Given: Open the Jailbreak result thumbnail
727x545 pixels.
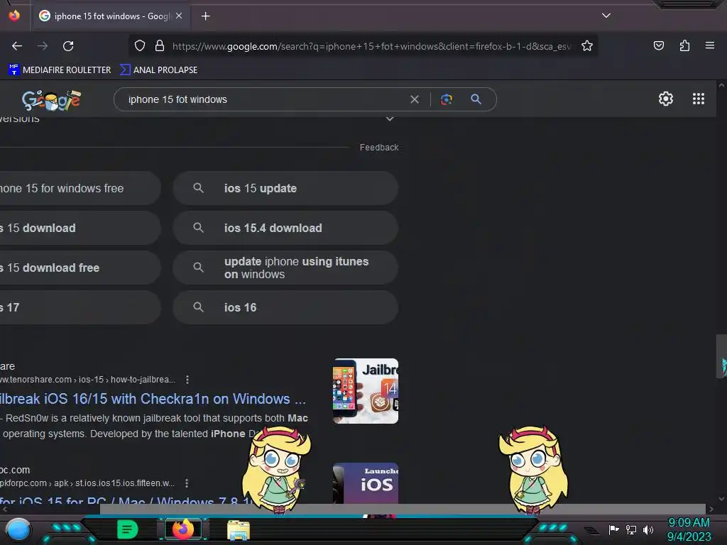Looking at the screenshot, I should pos(366,391).
